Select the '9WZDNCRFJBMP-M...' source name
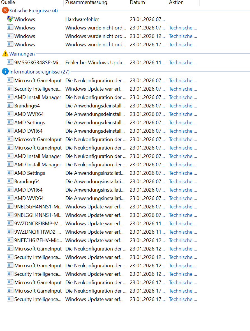The image size is (250, 331). [38, 223]
